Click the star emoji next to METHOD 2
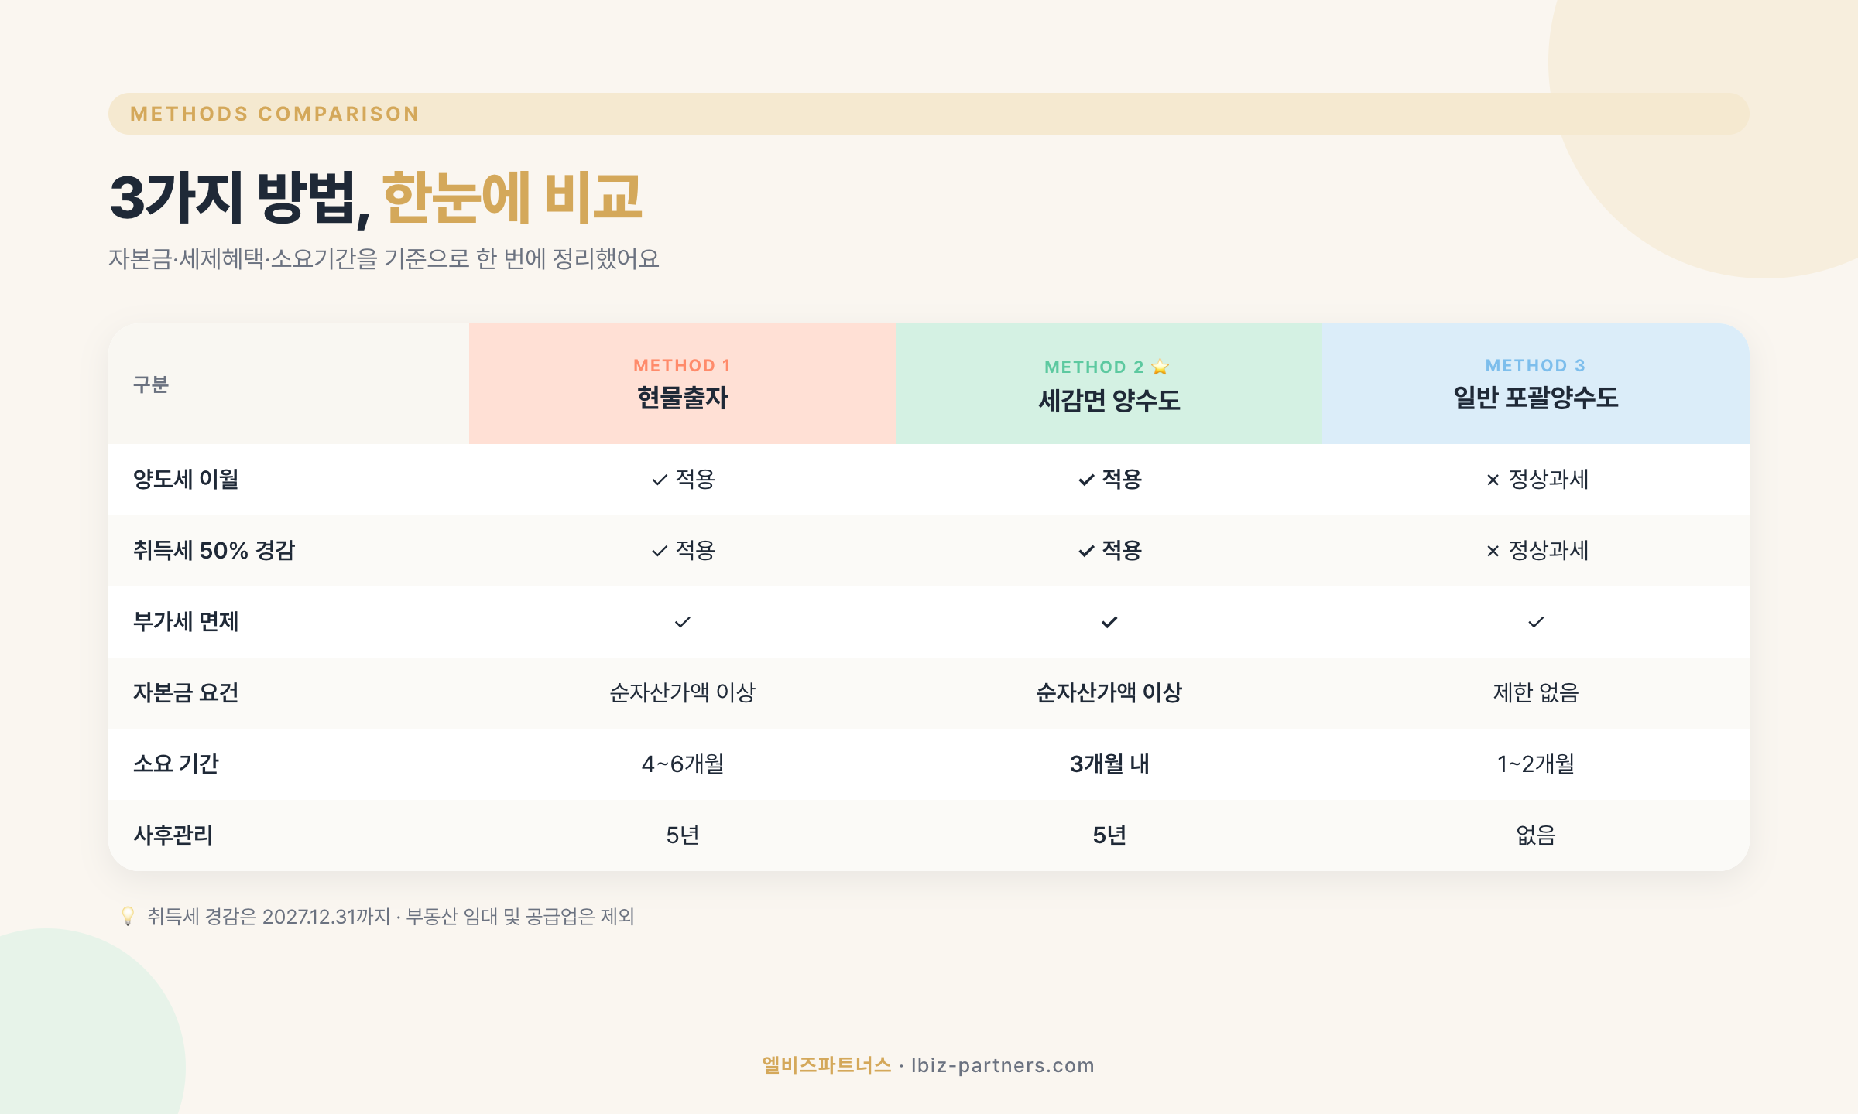Screen dimensions: 1858x1114 pyautogui.click(x=1158, y=367)
